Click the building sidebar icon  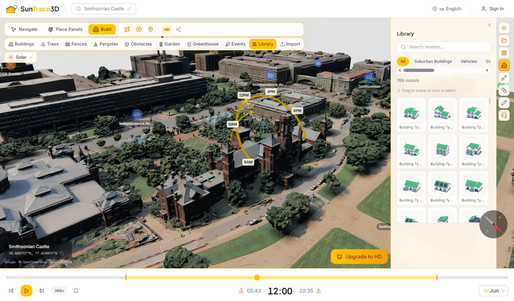504,65
